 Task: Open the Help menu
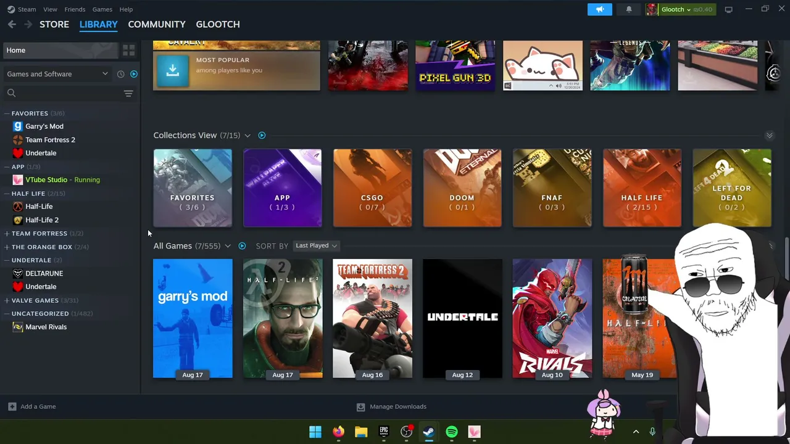tap(126, 9)
